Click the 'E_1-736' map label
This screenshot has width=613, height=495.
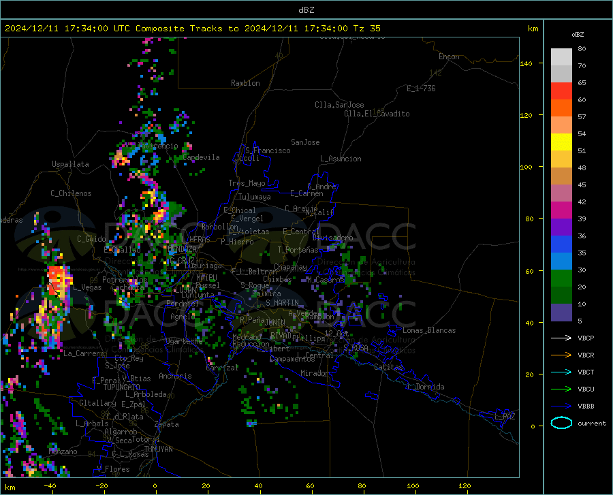[421, 89]
